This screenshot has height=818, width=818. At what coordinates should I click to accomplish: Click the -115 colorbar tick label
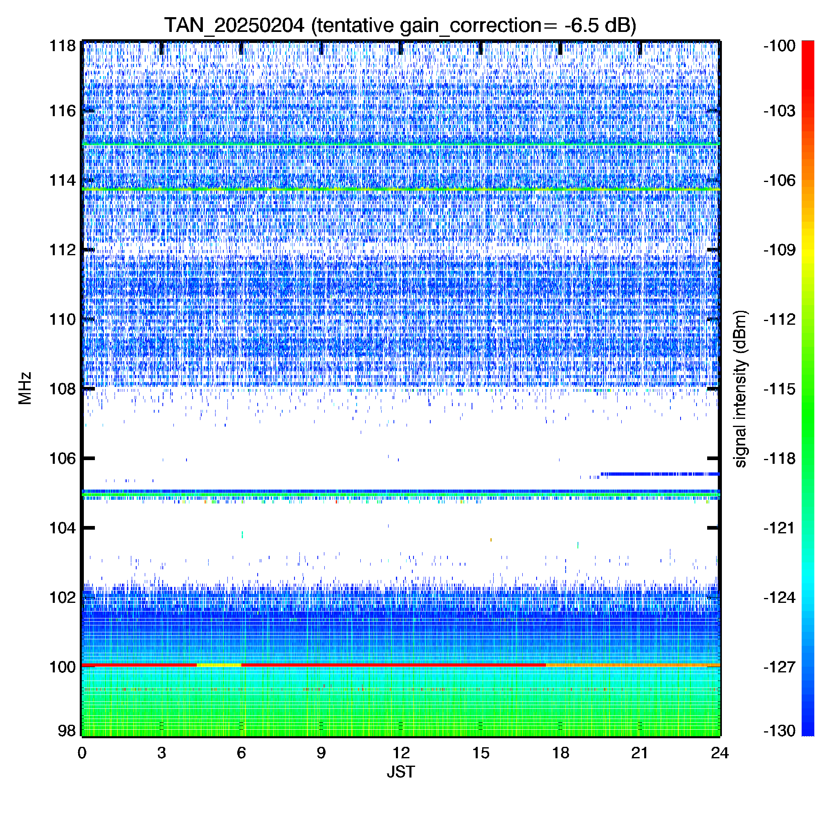780,389
